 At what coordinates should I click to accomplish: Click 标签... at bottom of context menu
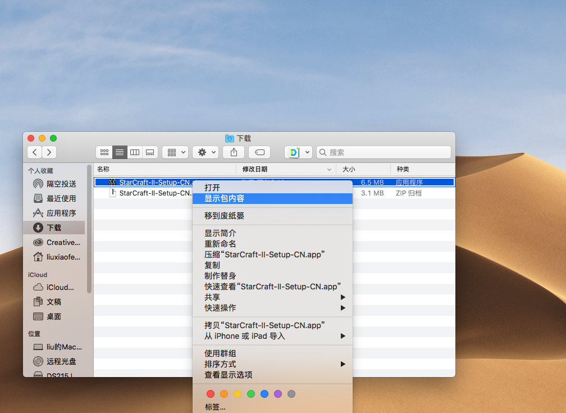coord(215,407)
